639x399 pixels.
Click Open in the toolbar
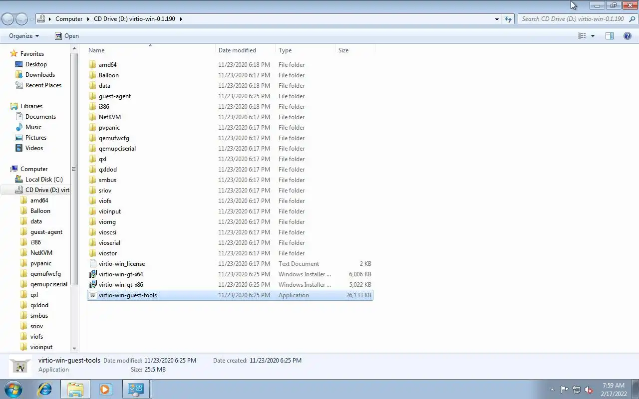pyautogui.click(x=66, y=36)
